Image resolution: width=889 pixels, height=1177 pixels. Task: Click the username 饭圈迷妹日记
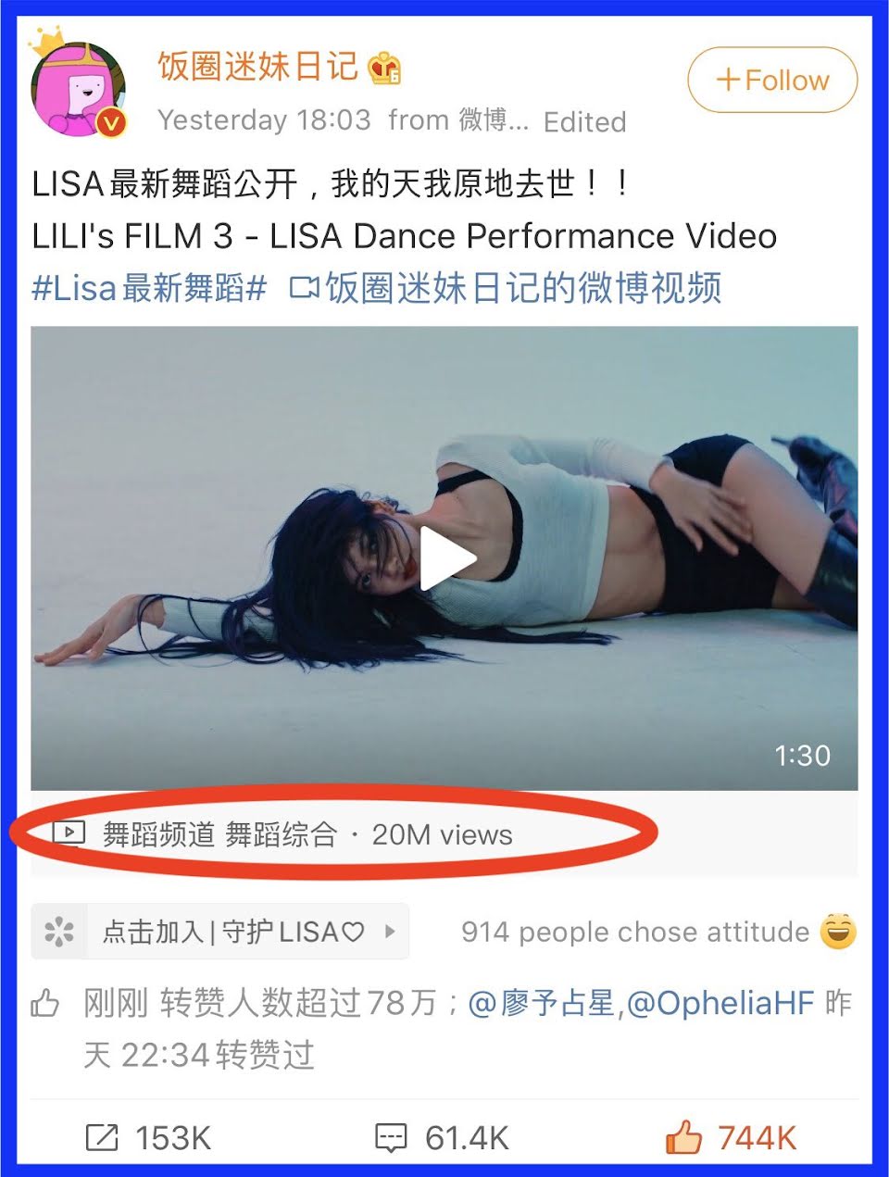[257, 67]
